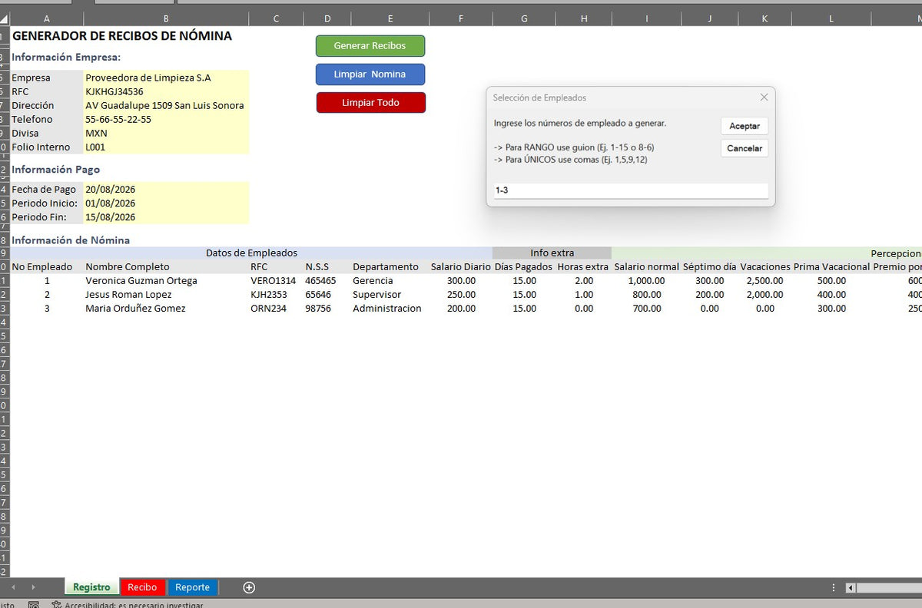Viewport: 922px width, 608px height.
Task: Select the Datos de Empleados header
Action: point(251,253)
